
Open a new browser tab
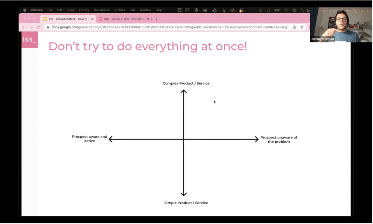(157, 19)
